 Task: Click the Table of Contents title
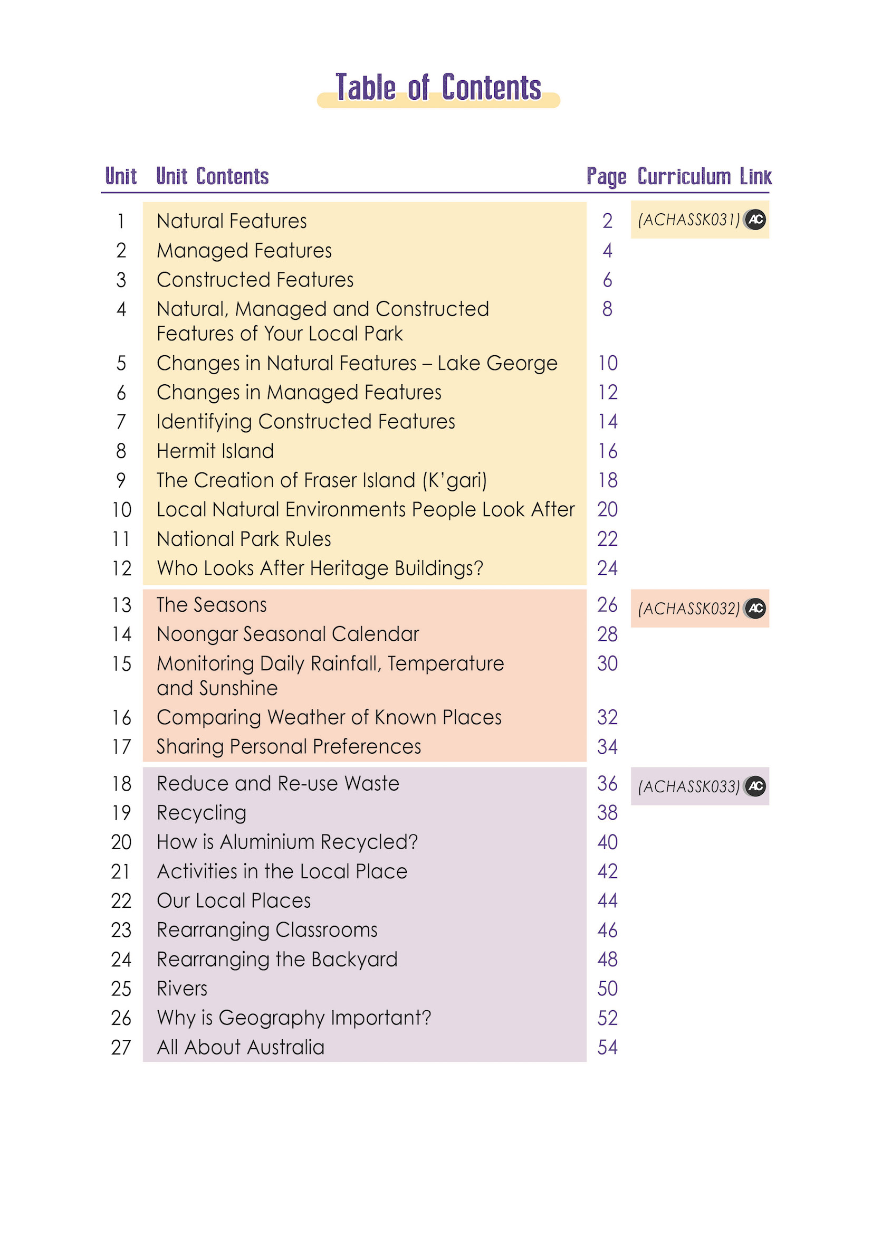tap(438, 88)
